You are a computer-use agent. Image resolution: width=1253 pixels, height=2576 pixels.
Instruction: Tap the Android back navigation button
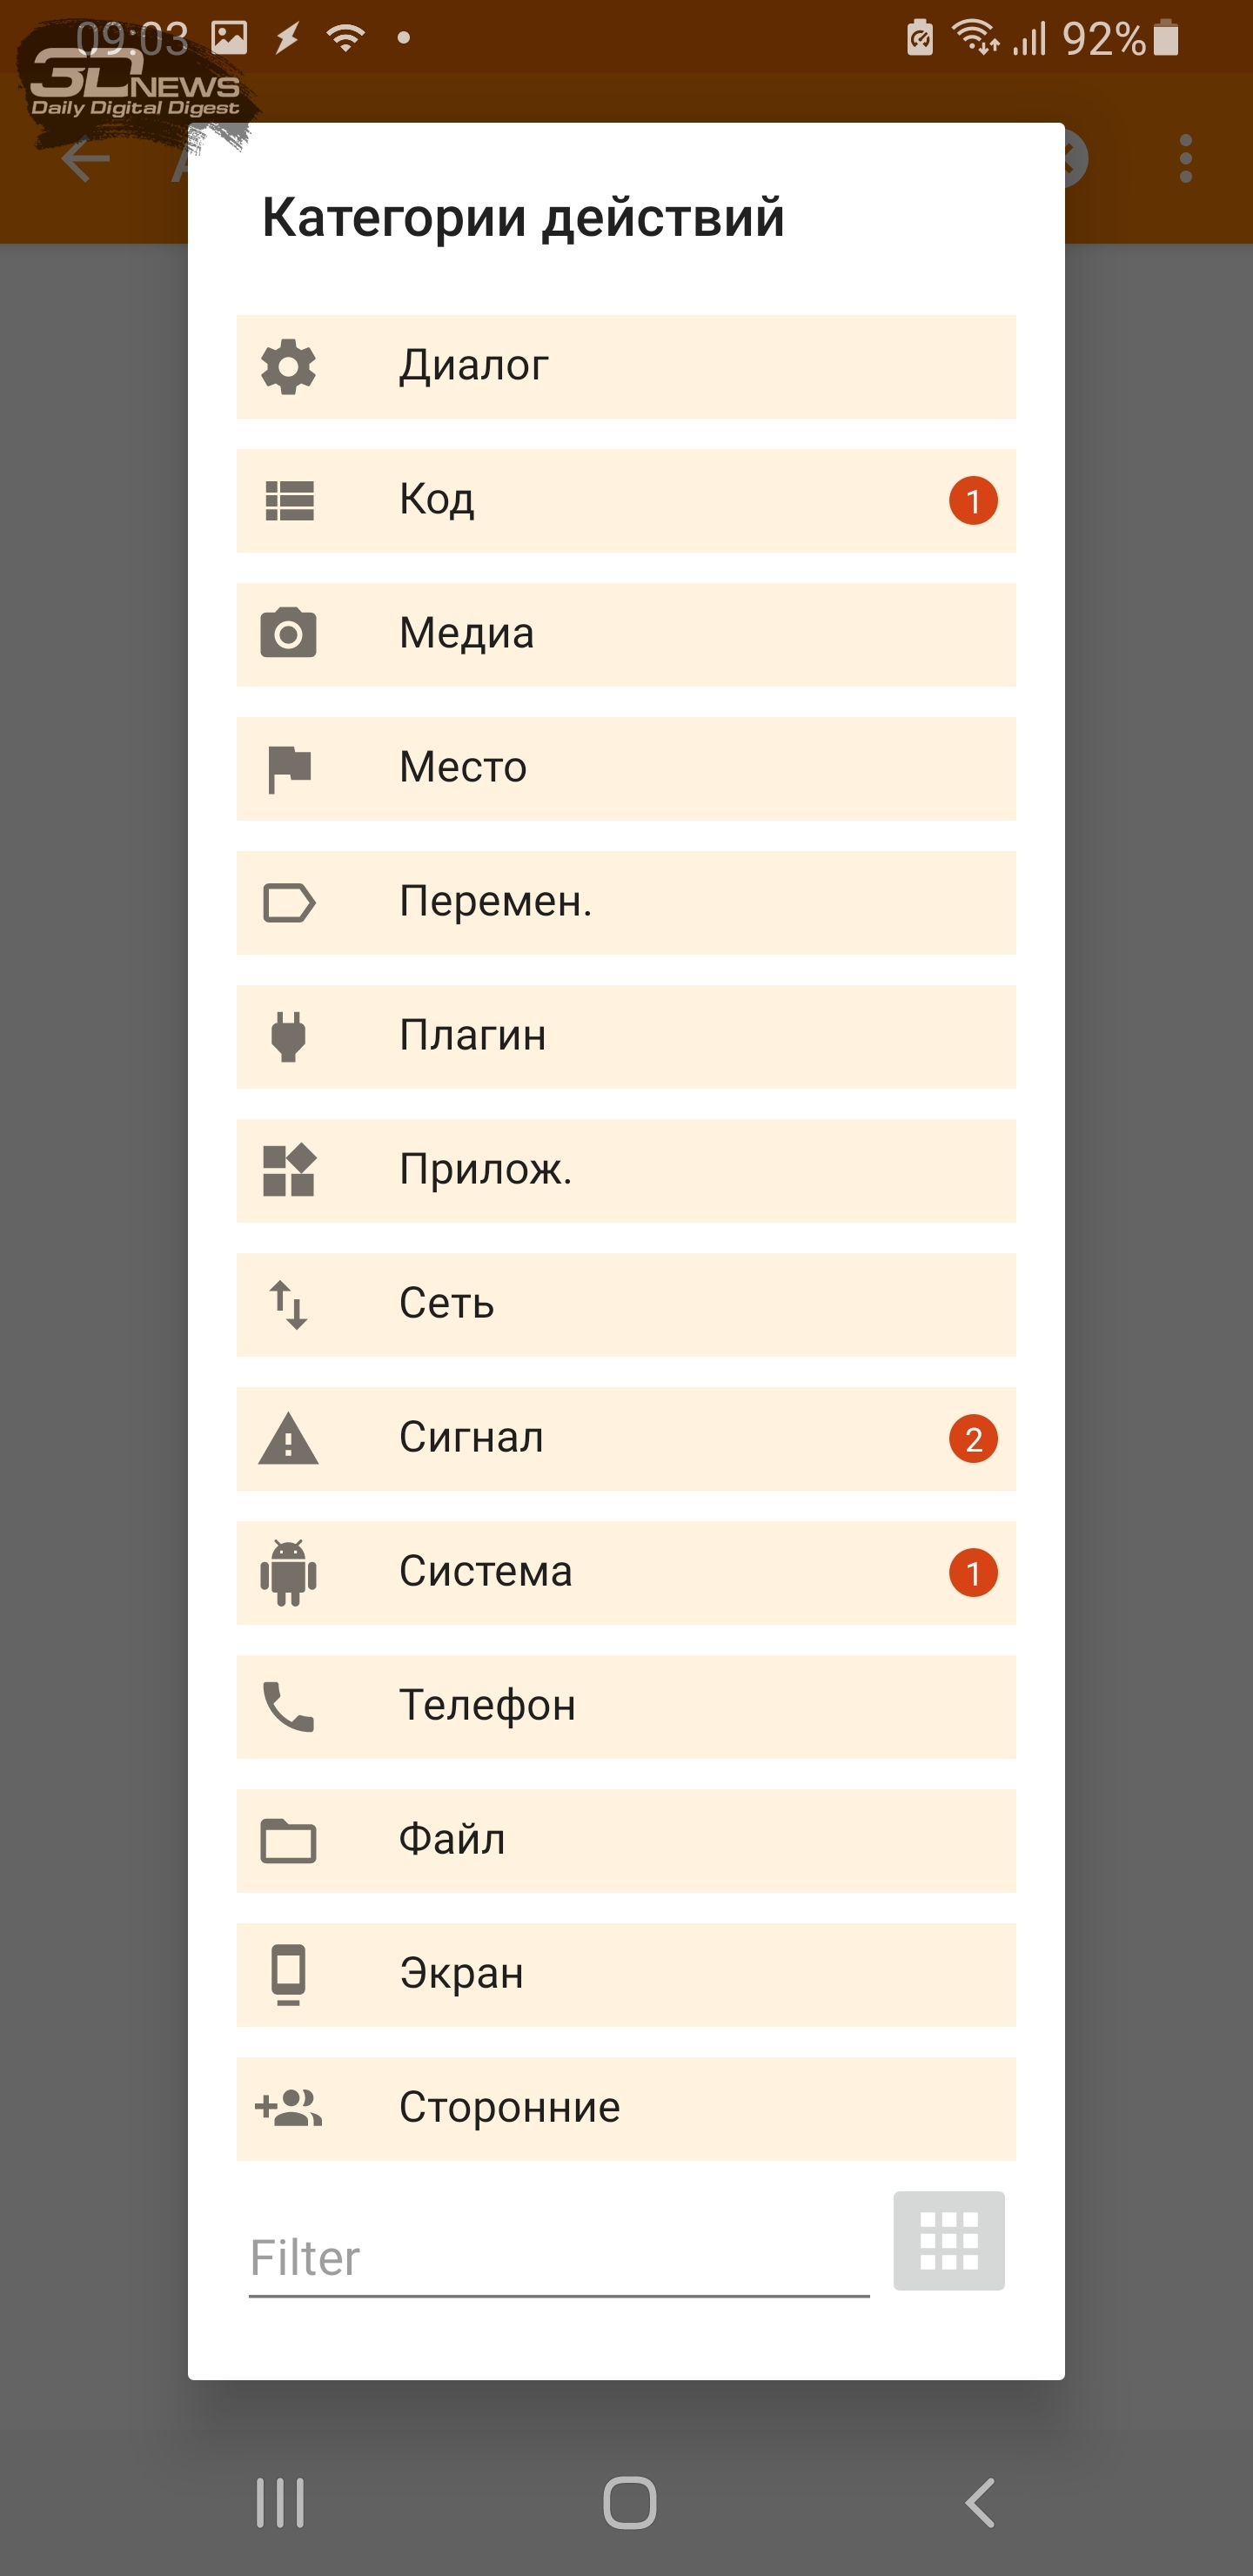pos(980,2503)
